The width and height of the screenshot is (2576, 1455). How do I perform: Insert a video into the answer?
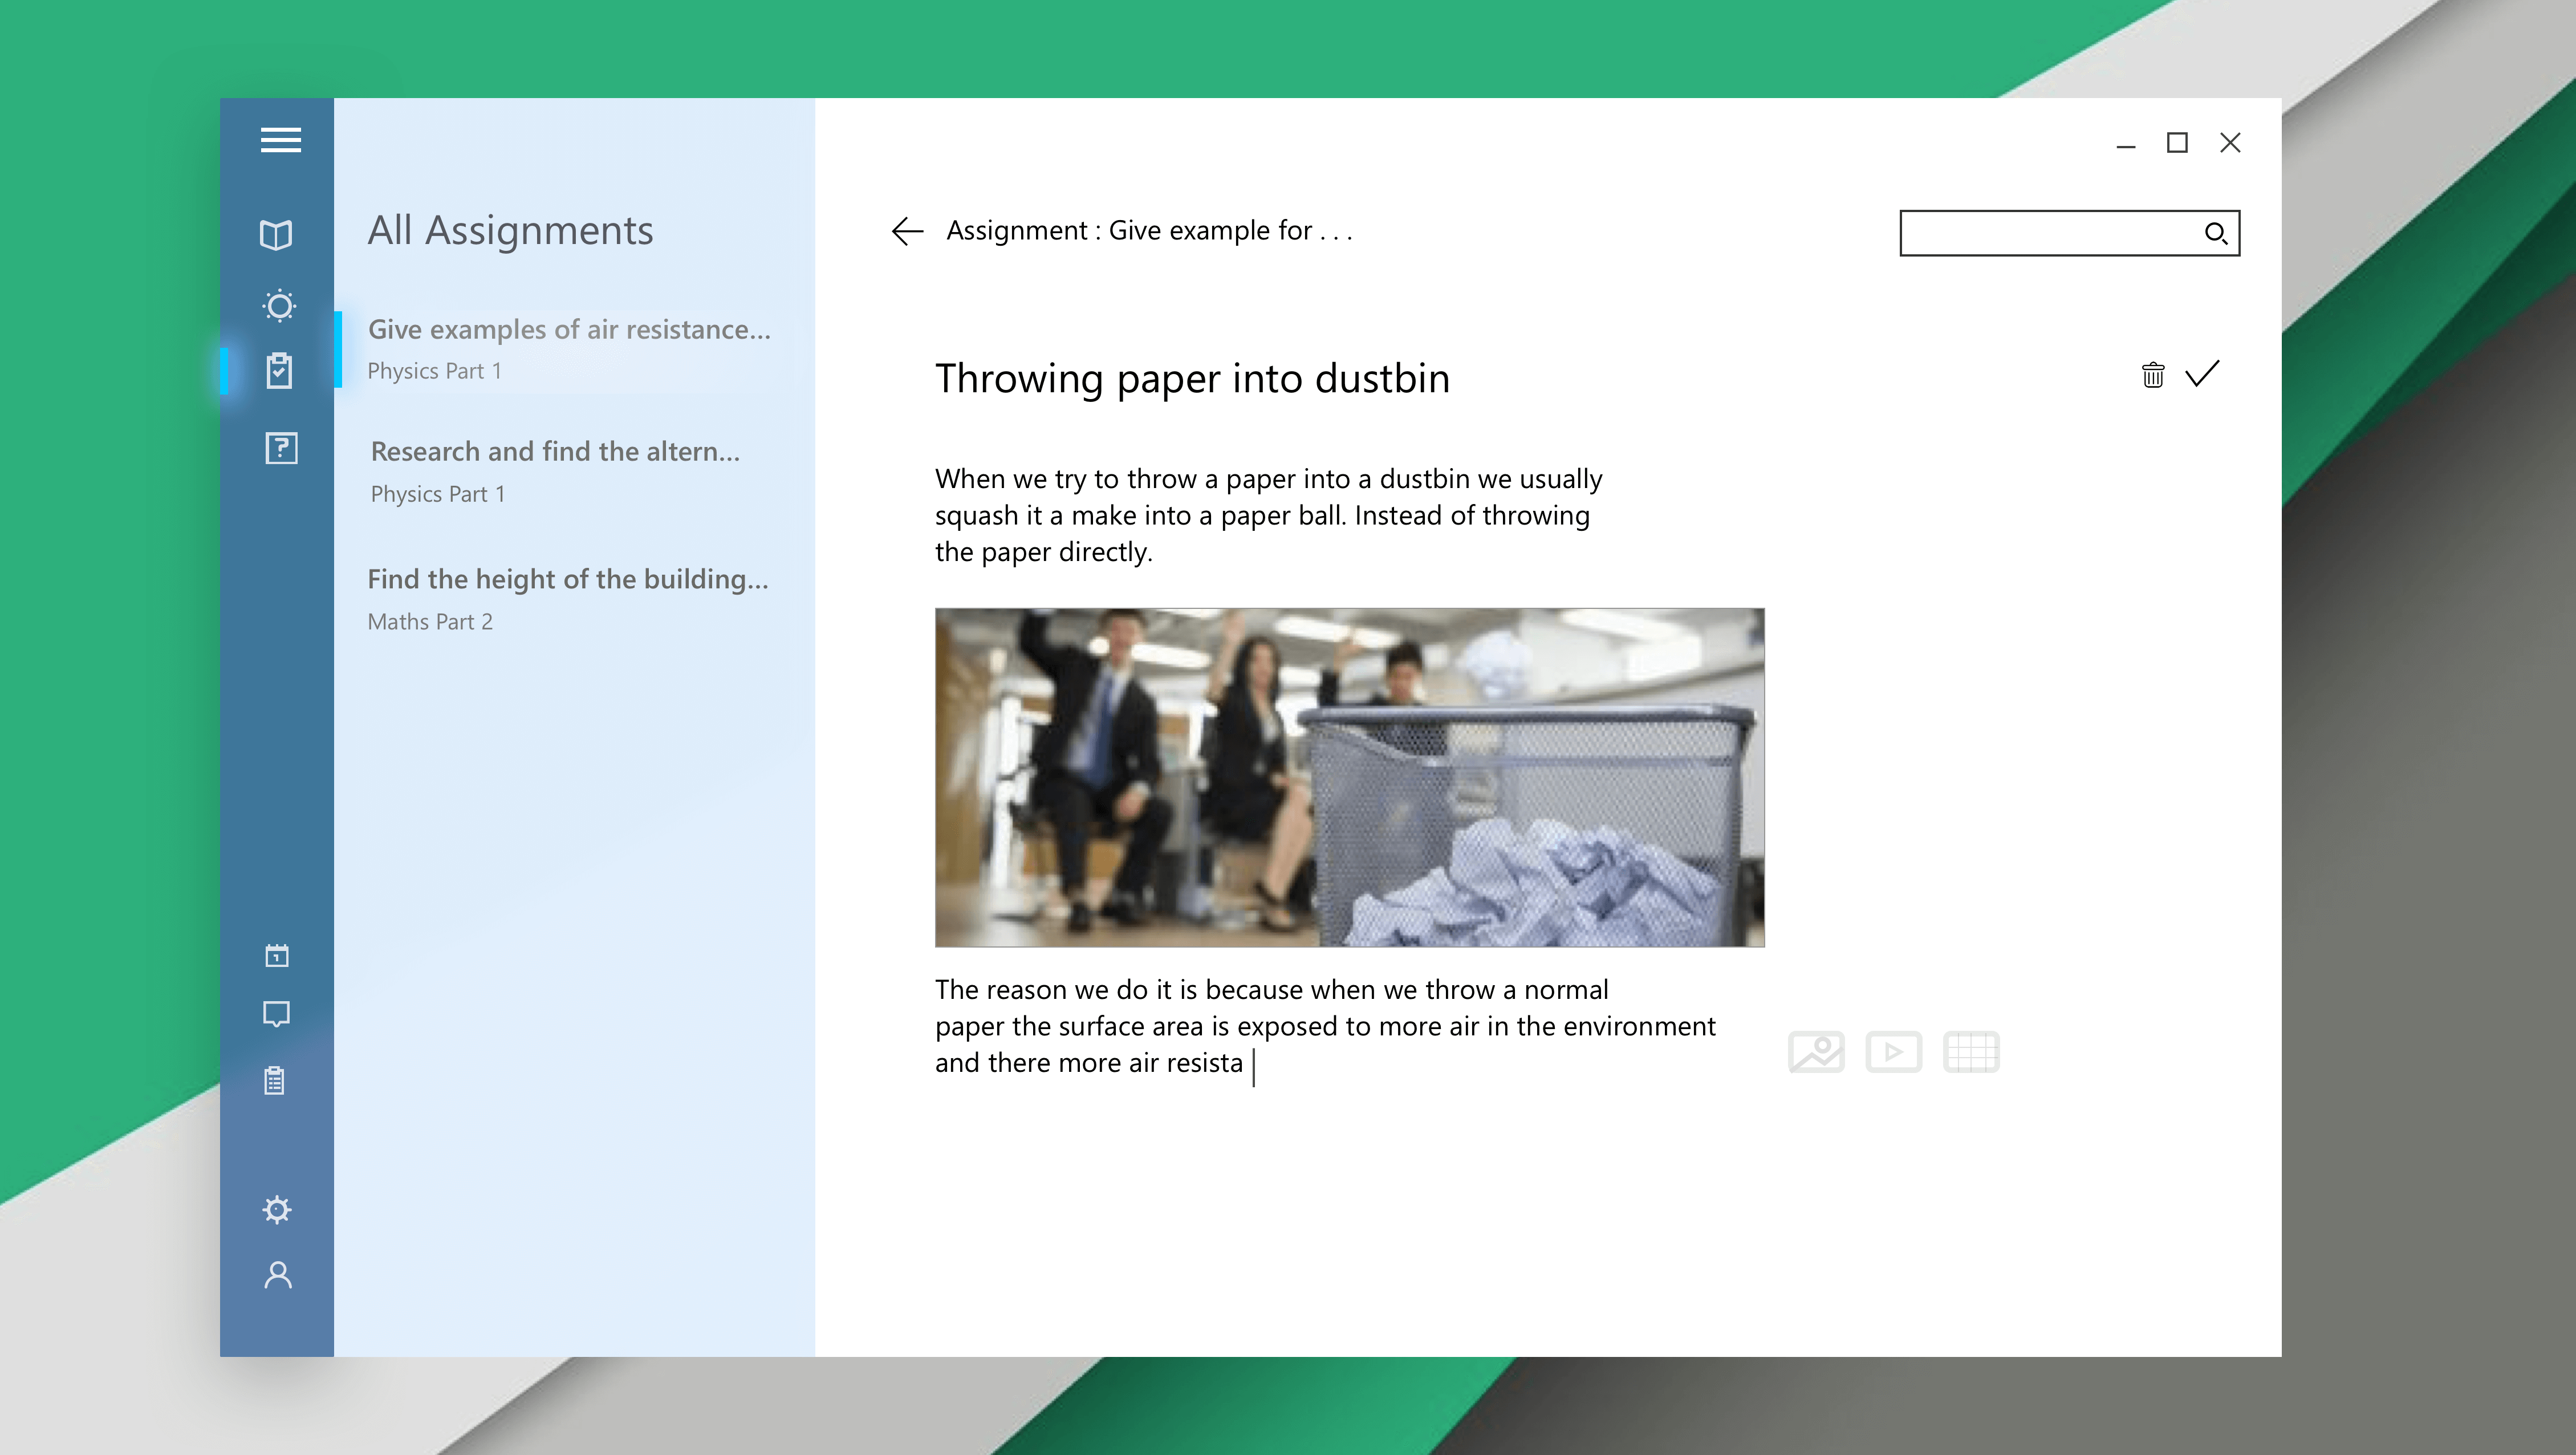pos(1893,1052)
